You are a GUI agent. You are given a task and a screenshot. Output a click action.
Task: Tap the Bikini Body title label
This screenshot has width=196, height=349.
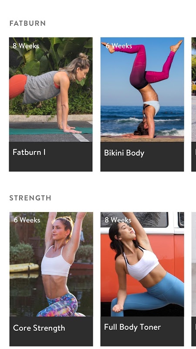[x=124, y=153]
